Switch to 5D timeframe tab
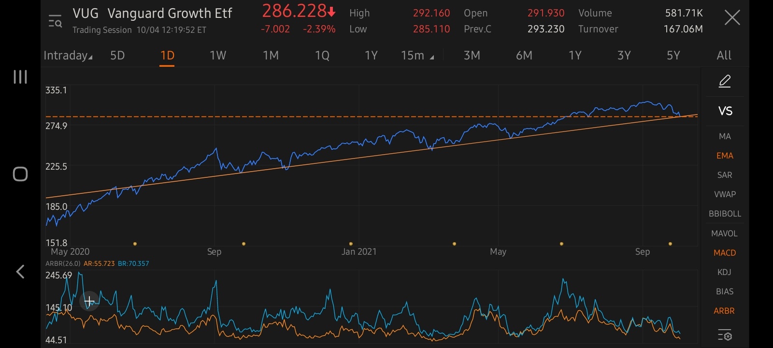 (117, 56)
